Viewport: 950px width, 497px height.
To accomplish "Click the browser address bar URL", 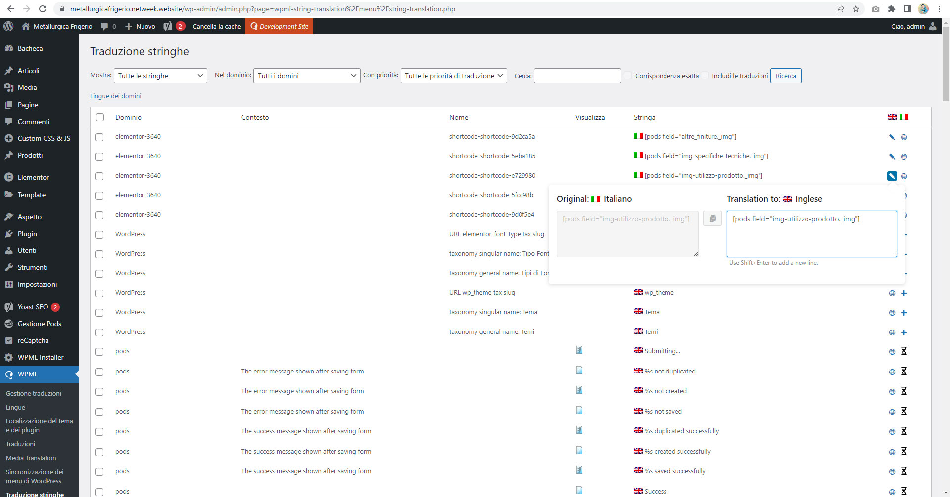I will [x=262, y=9].
